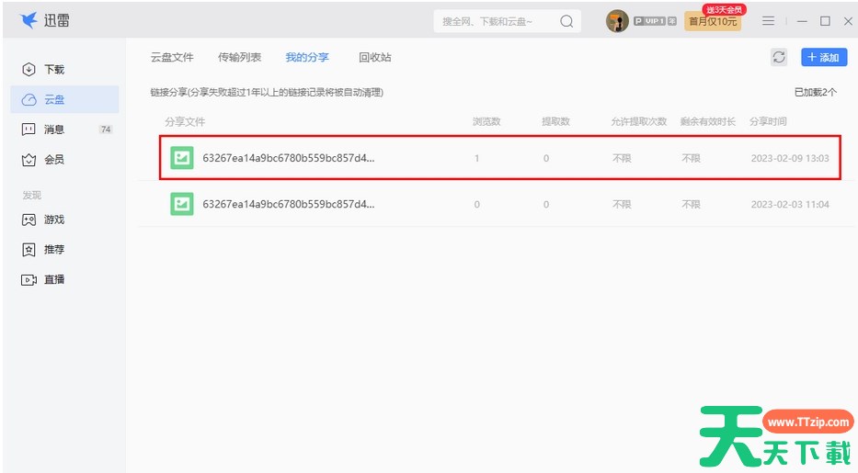858x473 pixels.
Task: Open the hamburger main menu icon
Action: coord(769,21)
